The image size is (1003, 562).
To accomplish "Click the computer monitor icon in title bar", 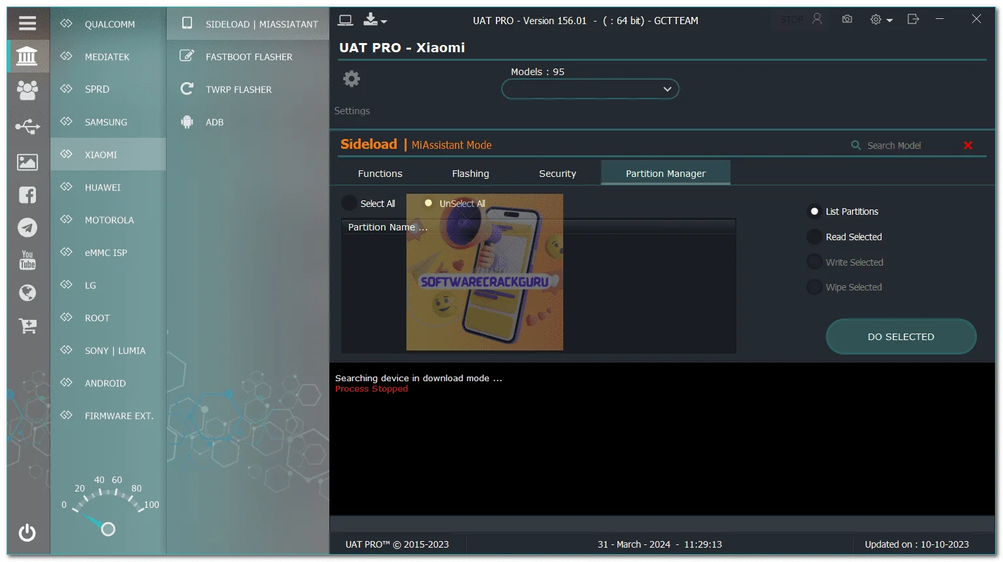I will point(346,21).
